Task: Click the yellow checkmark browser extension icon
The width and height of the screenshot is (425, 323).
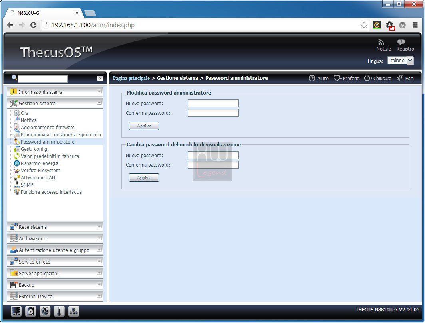Action: point(377,25)
